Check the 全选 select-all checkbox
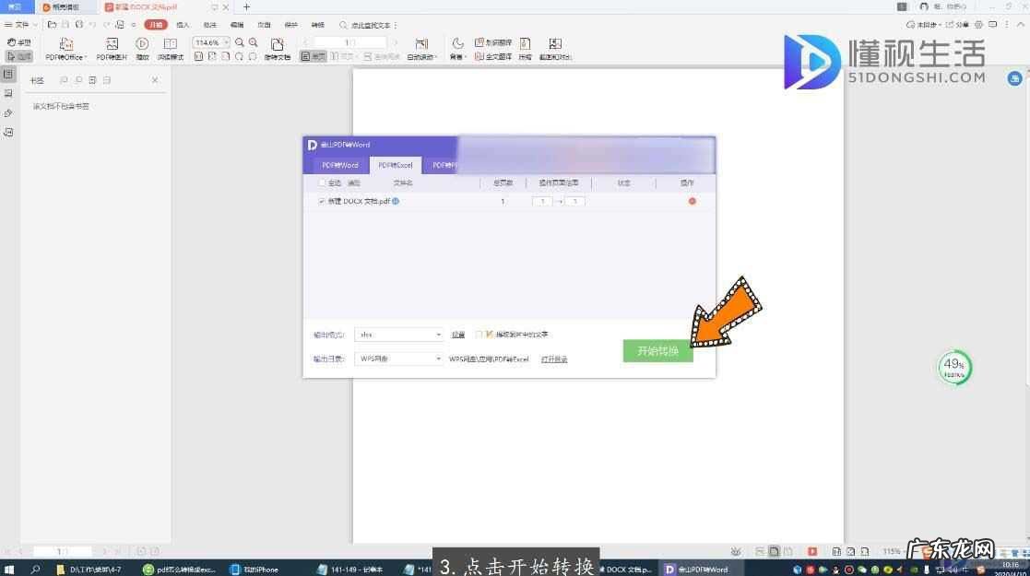Viewport: 1030px width, 576px height. click(x=320, y=182)
